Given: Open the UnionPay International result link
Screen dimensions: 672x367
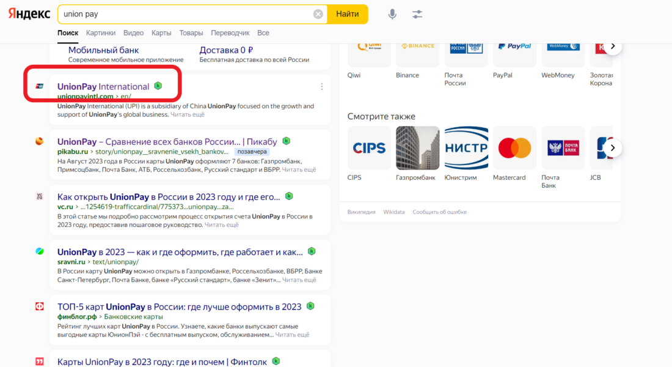Looking at the screenshot, I should click(103, 86).
